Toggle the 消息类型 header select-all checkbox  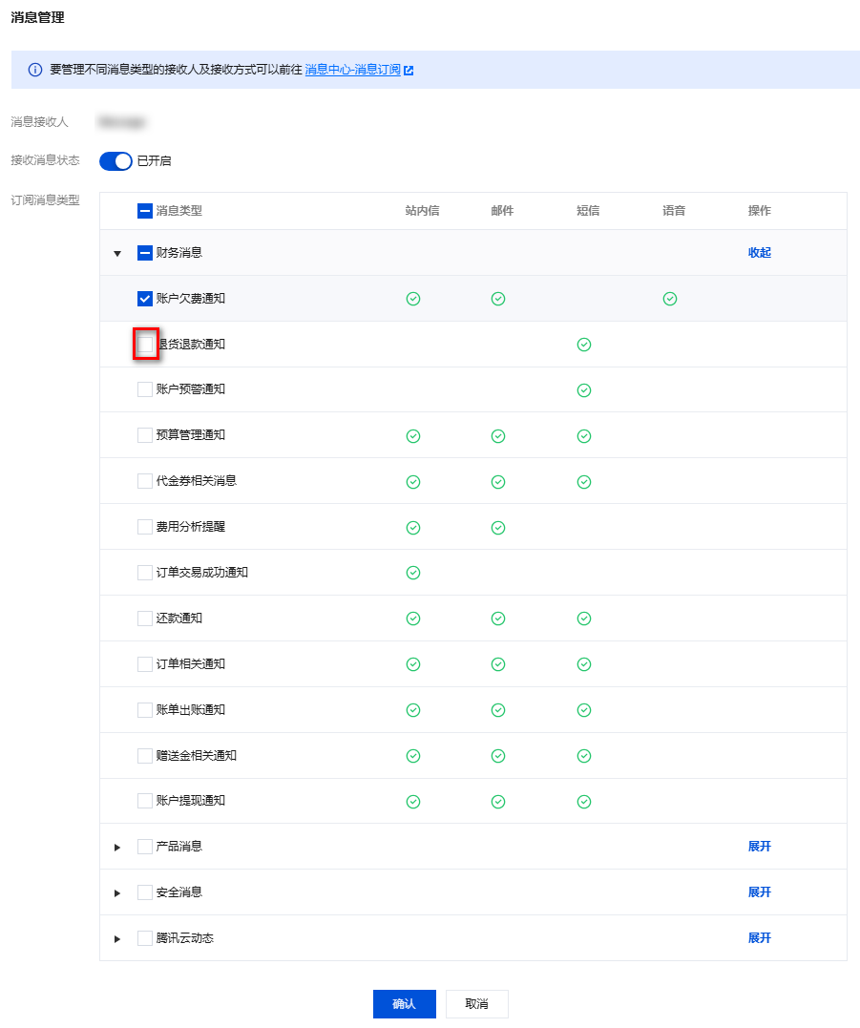(x=145, y=211)
